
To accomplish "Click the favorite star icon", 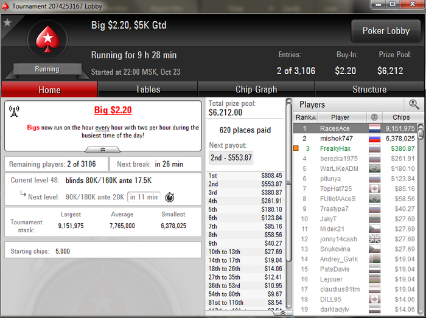I will pyautogui.click(x=7, y=22).
